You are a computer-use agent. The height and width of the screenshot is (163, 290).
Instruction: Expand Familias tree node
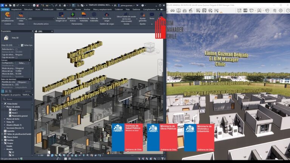(x=2, y=140)
